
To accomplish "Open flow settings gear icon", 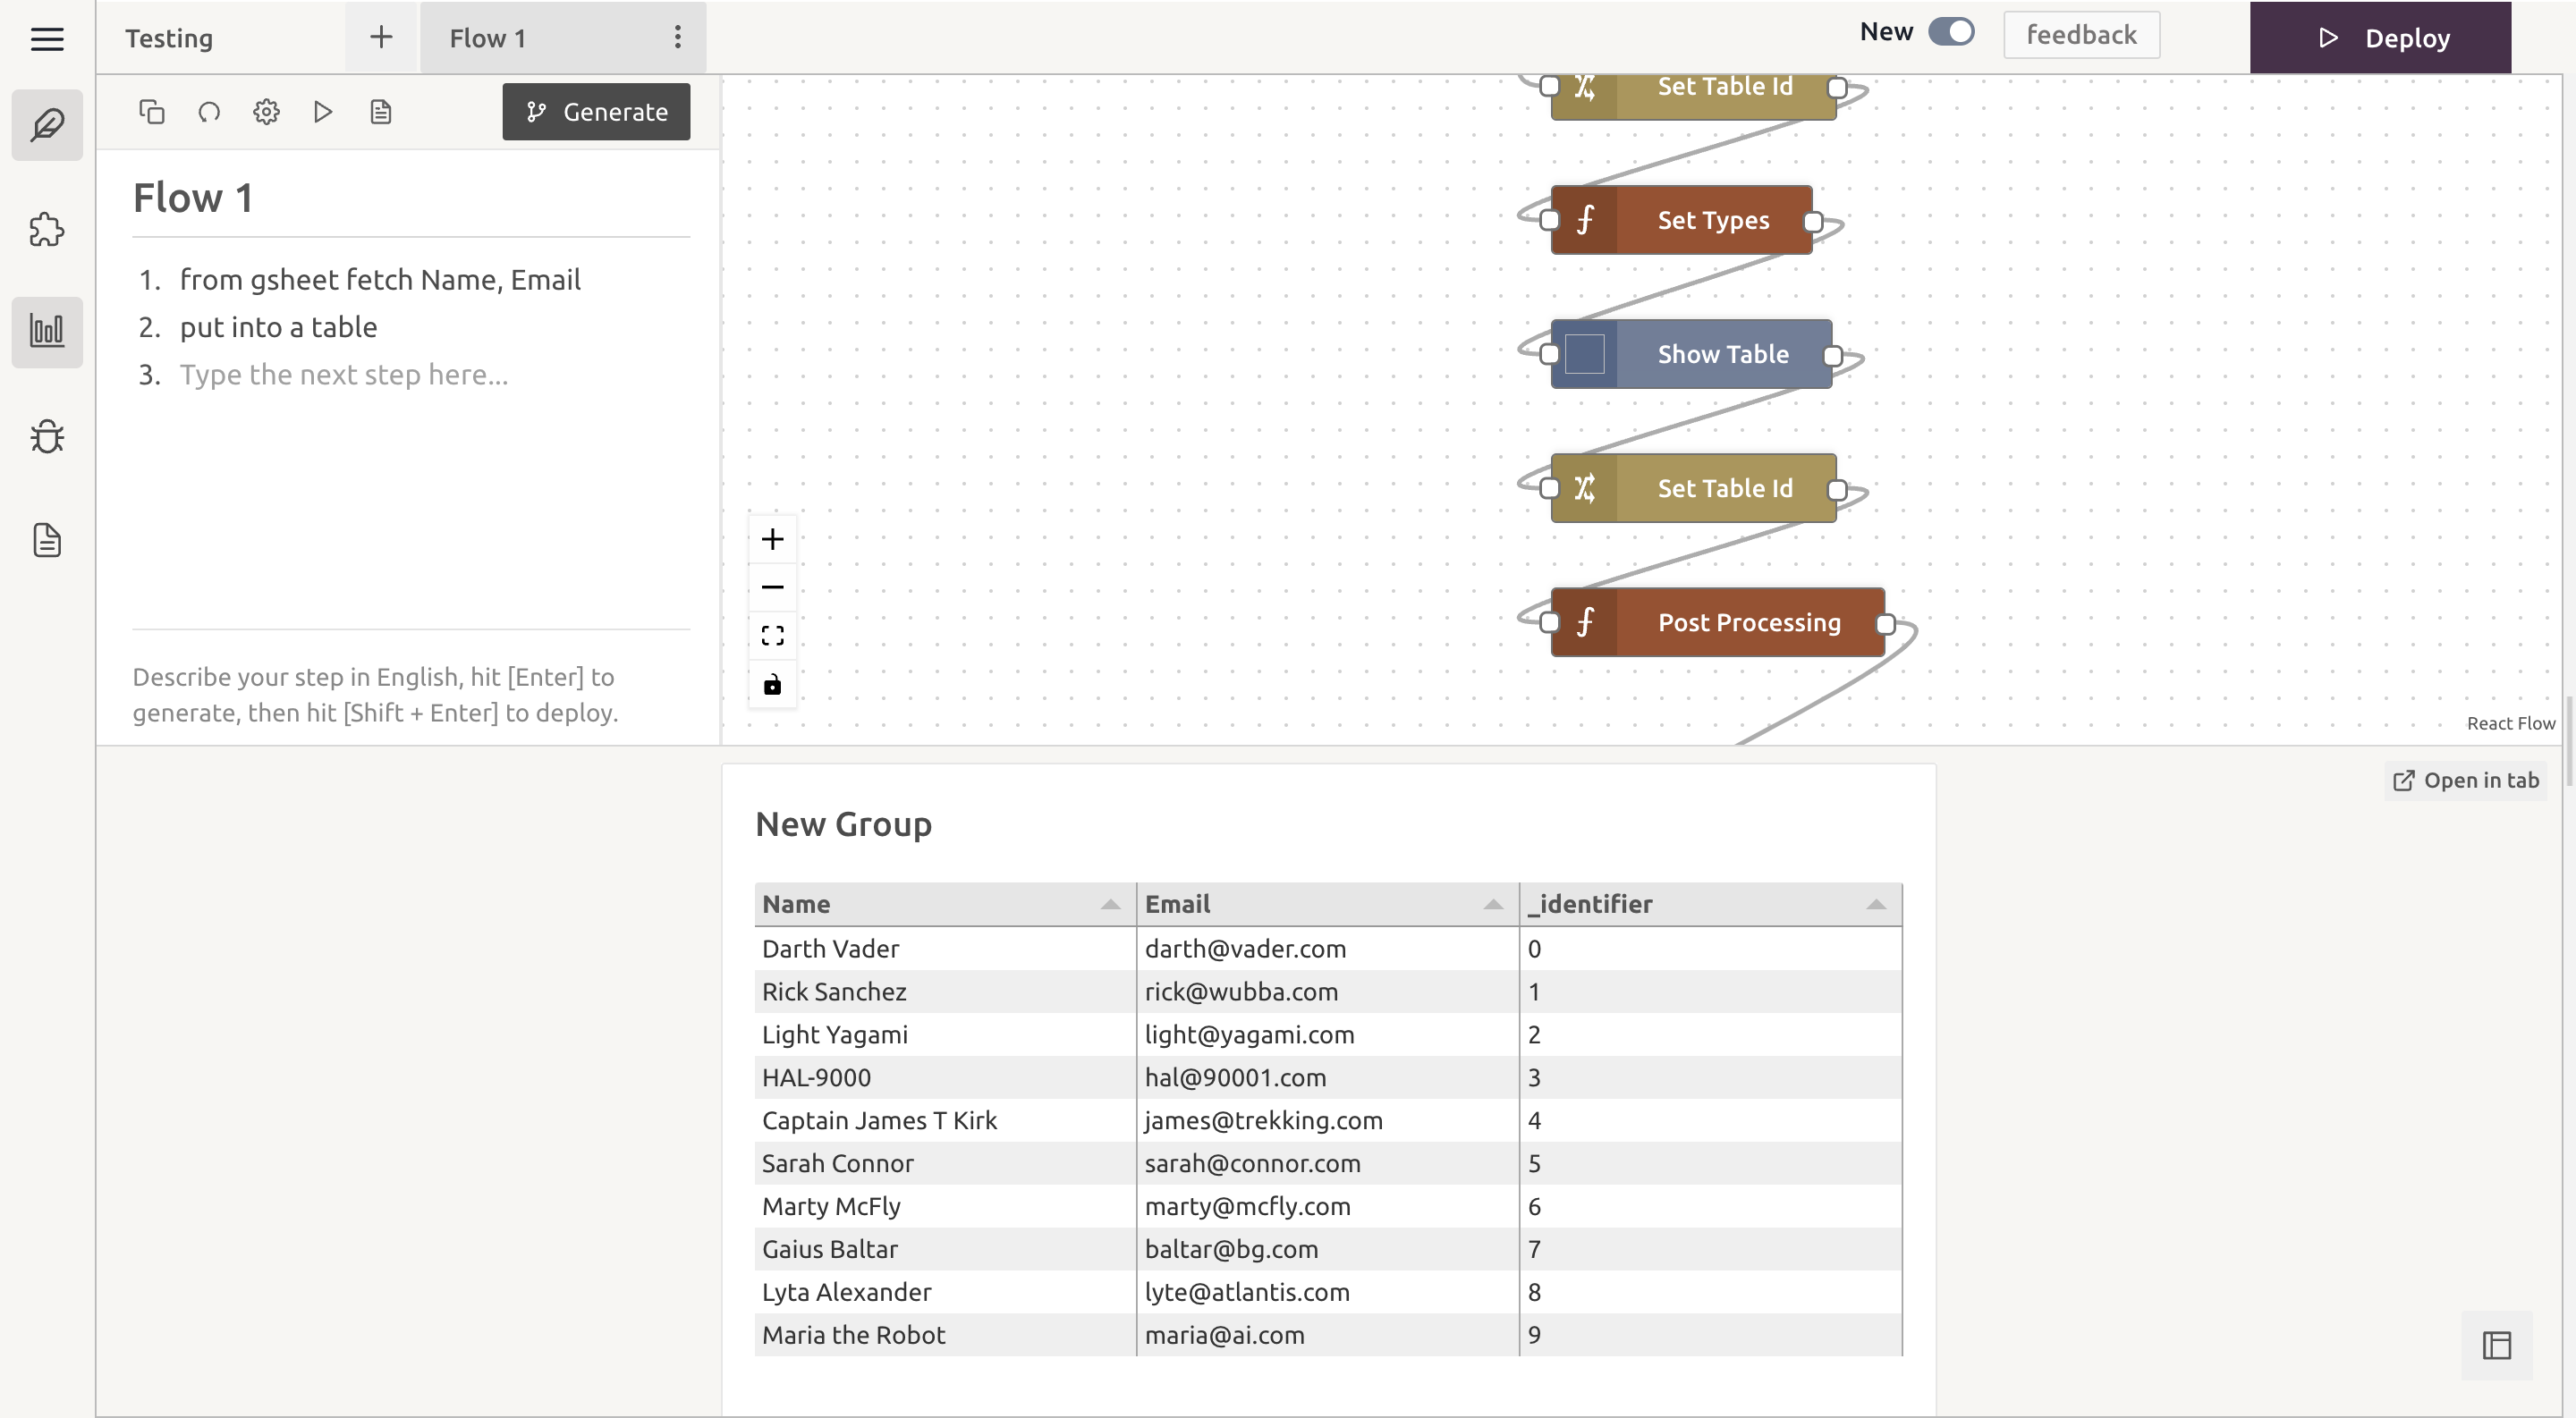I will (266, 112).
